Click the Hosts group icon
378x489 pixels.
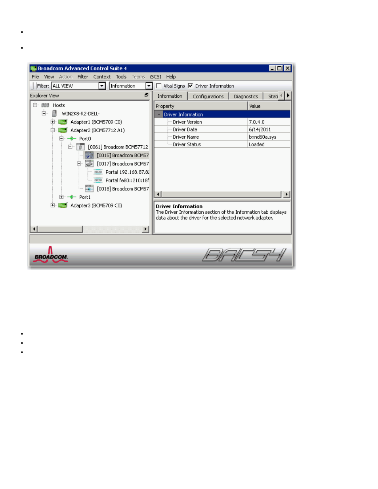(45, 105)
